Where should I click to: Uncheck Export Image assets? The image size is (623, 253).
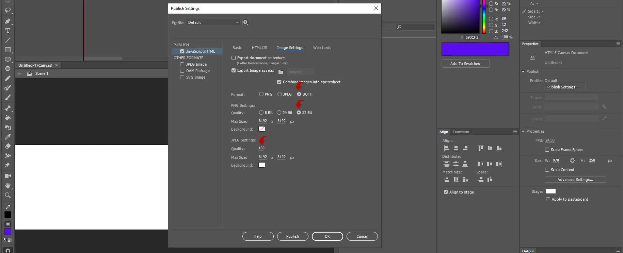[234, 70]
